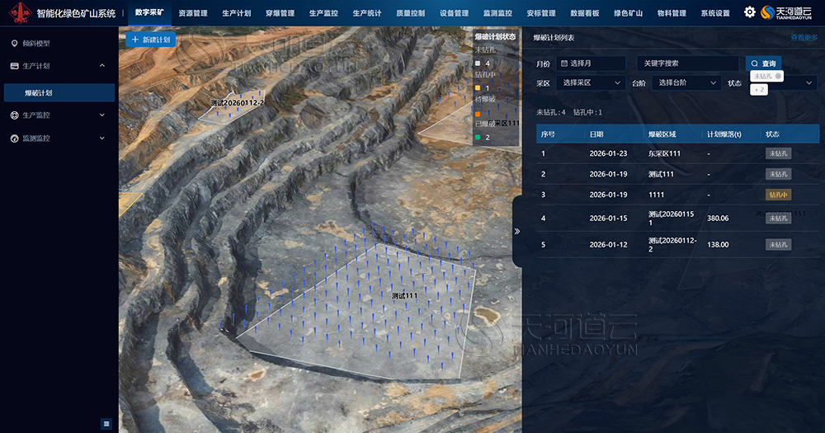This screenshot has height=433, width=825.
Task: Click the +2 more status tags chip
Action: [x=759, y=89]
